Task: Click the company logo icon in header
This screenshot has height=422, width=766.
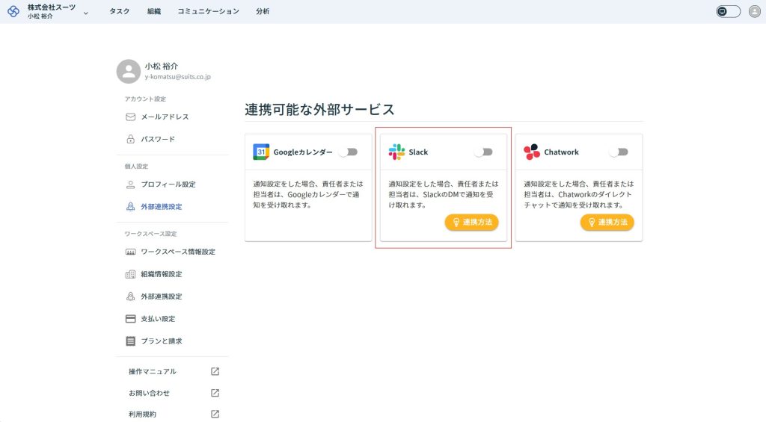Action: tap(13, 11)
